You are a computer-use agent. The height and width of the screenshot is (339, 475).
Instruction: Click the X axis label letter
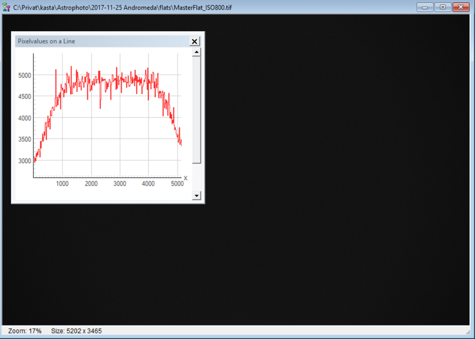click(x=185, y=178)
